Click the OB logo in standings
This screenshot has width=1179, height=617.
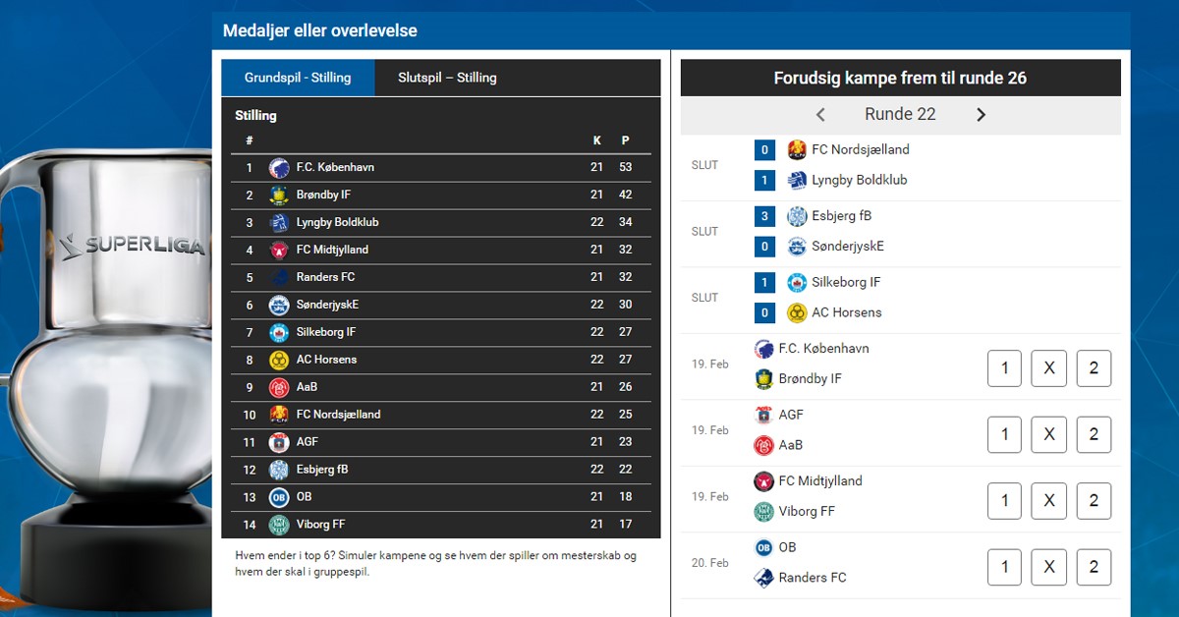(x=279, y=497)
